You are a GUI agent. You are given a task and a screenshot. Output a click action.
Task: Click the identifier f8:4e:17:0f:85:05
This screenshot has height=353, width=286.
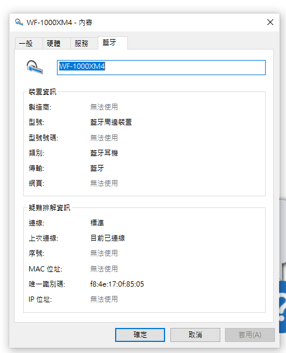(x=117, y=284)
